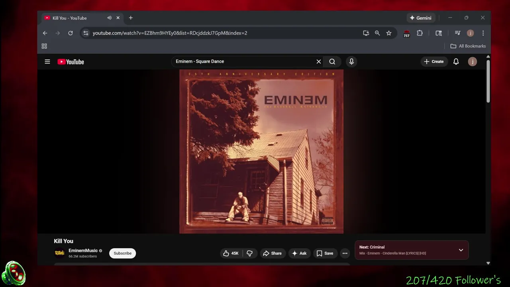Go to YouTube home via logo
Image resolution: width=510 pixels, height=287 pixels.
(x=71, y=62)
